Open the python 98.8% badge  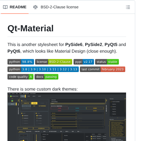click(21, 62)
